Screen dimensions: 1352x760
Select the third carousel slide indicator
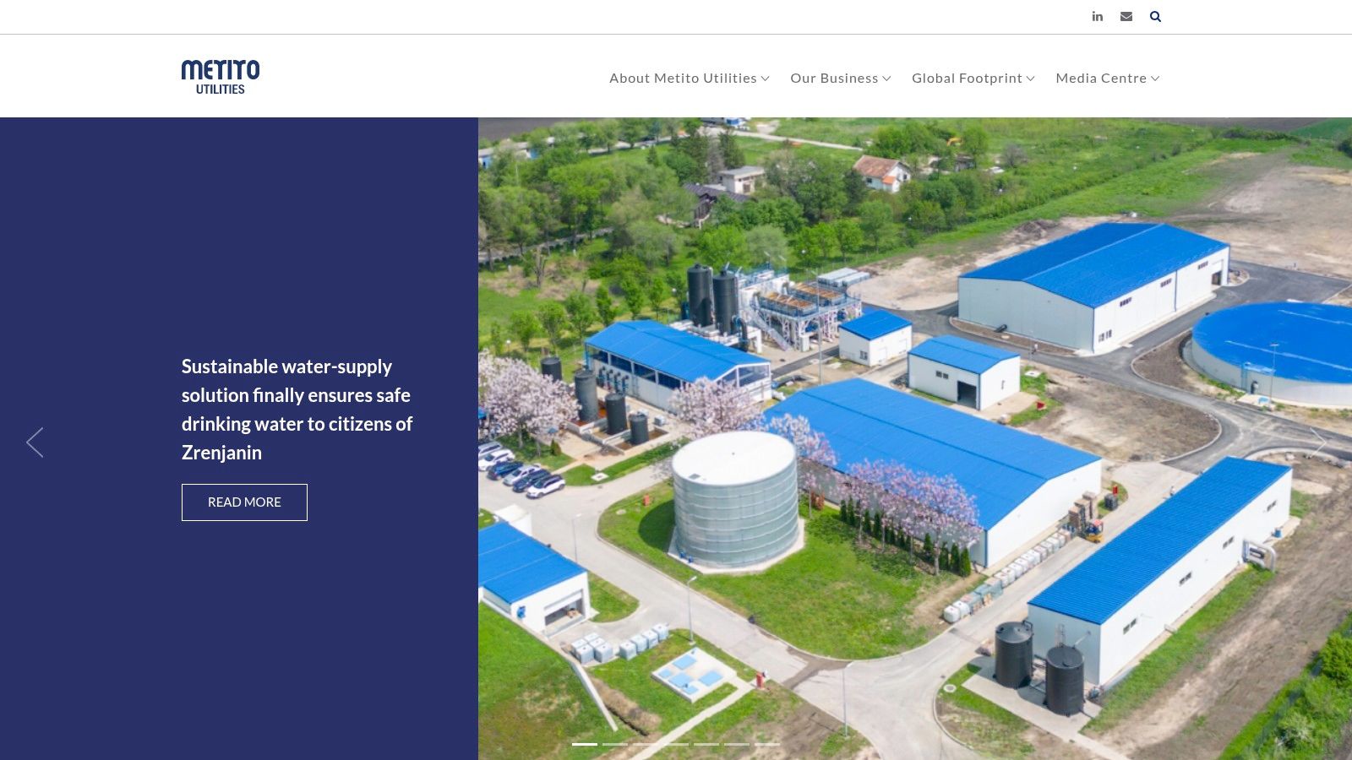(646, 744)
